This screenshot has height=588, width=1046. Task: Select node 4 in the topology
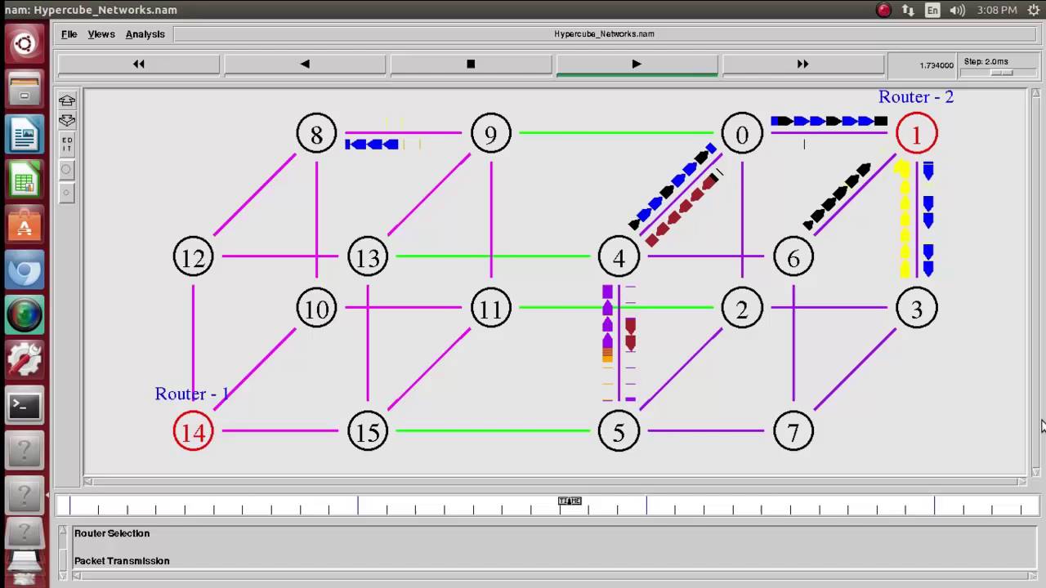(619, 257)
